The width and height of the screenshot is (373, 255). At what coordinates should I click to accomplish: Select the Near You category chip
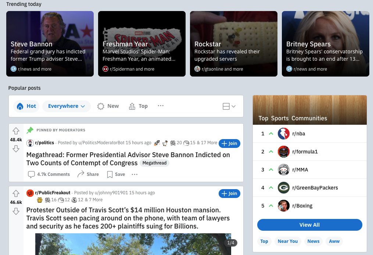pos(288,241)
